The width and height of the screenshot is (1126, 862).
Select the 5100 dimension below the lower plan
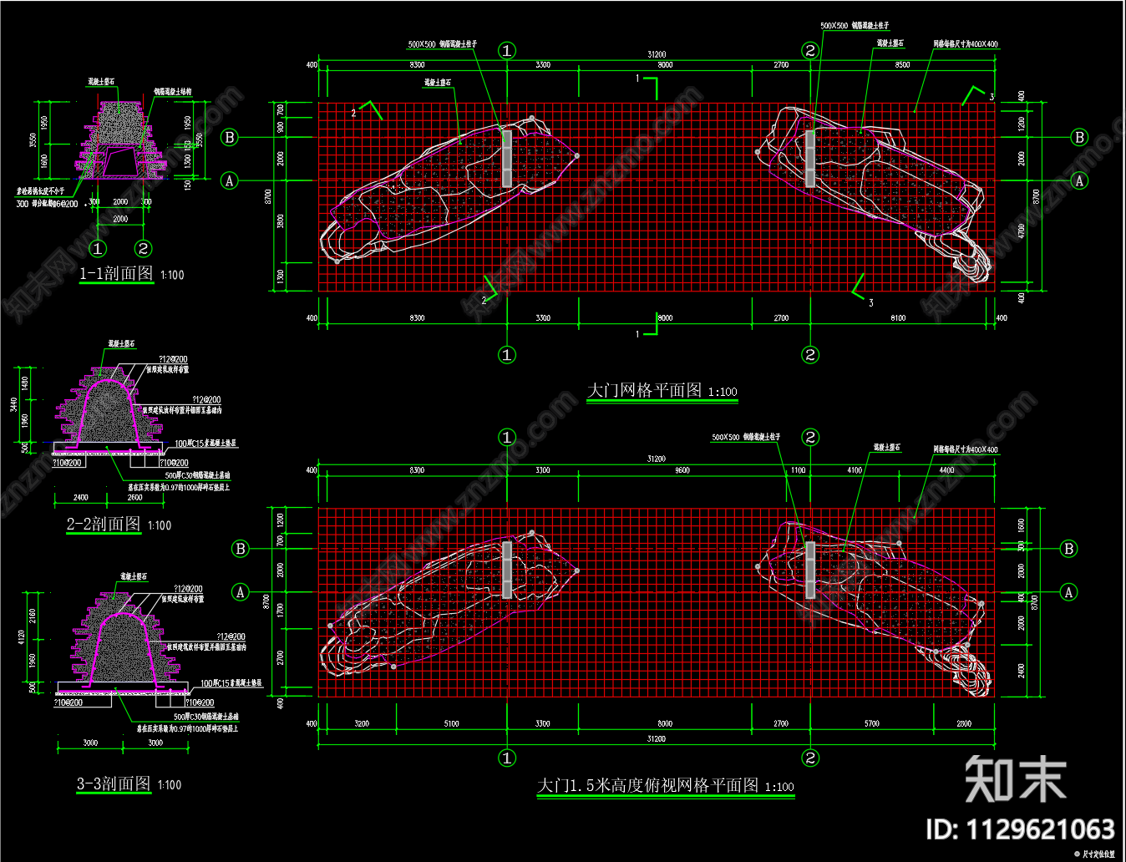[x=451, y=723]
